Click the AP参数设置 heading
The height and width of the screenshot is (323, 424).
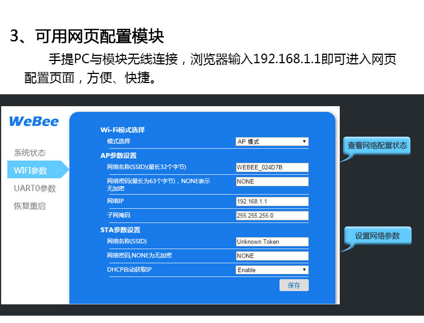click(119, 155)
